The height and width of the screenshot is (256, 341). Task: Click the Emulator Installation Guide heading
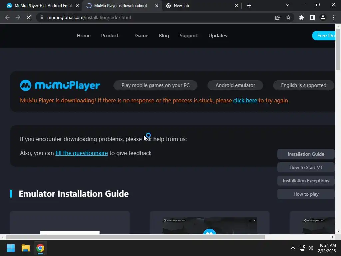(x=74, y=194)
